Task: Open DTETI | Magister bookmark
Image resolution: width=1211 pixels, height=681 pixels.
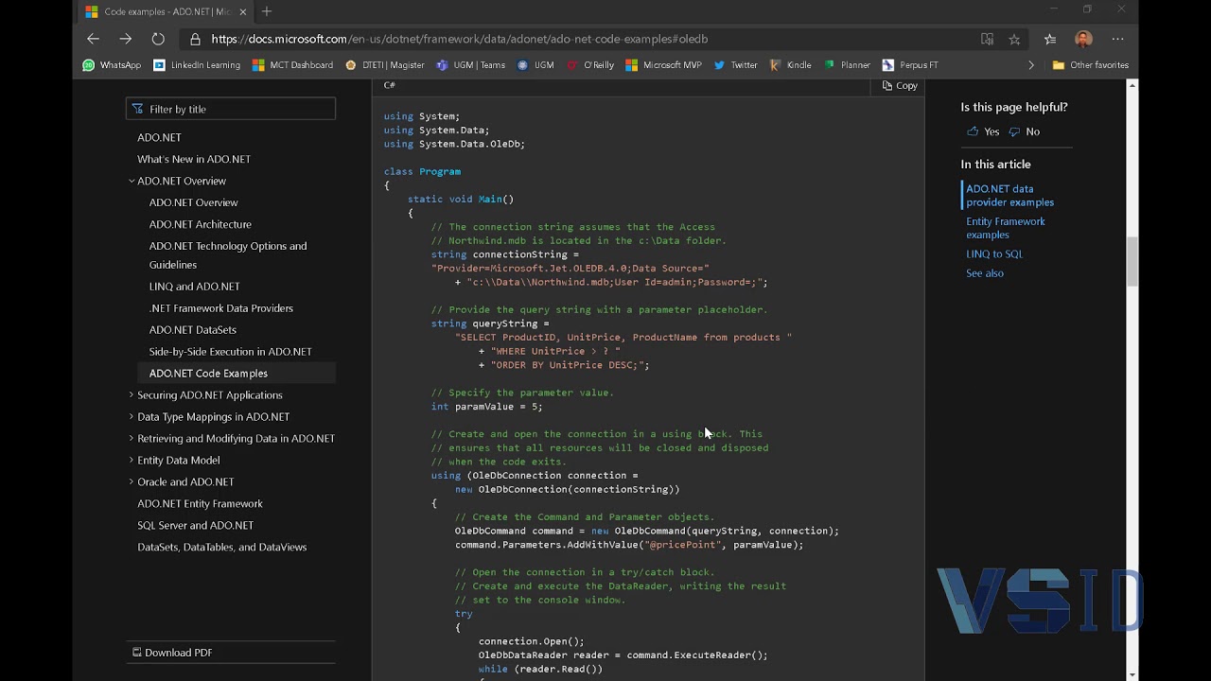Action: point(384,65)
